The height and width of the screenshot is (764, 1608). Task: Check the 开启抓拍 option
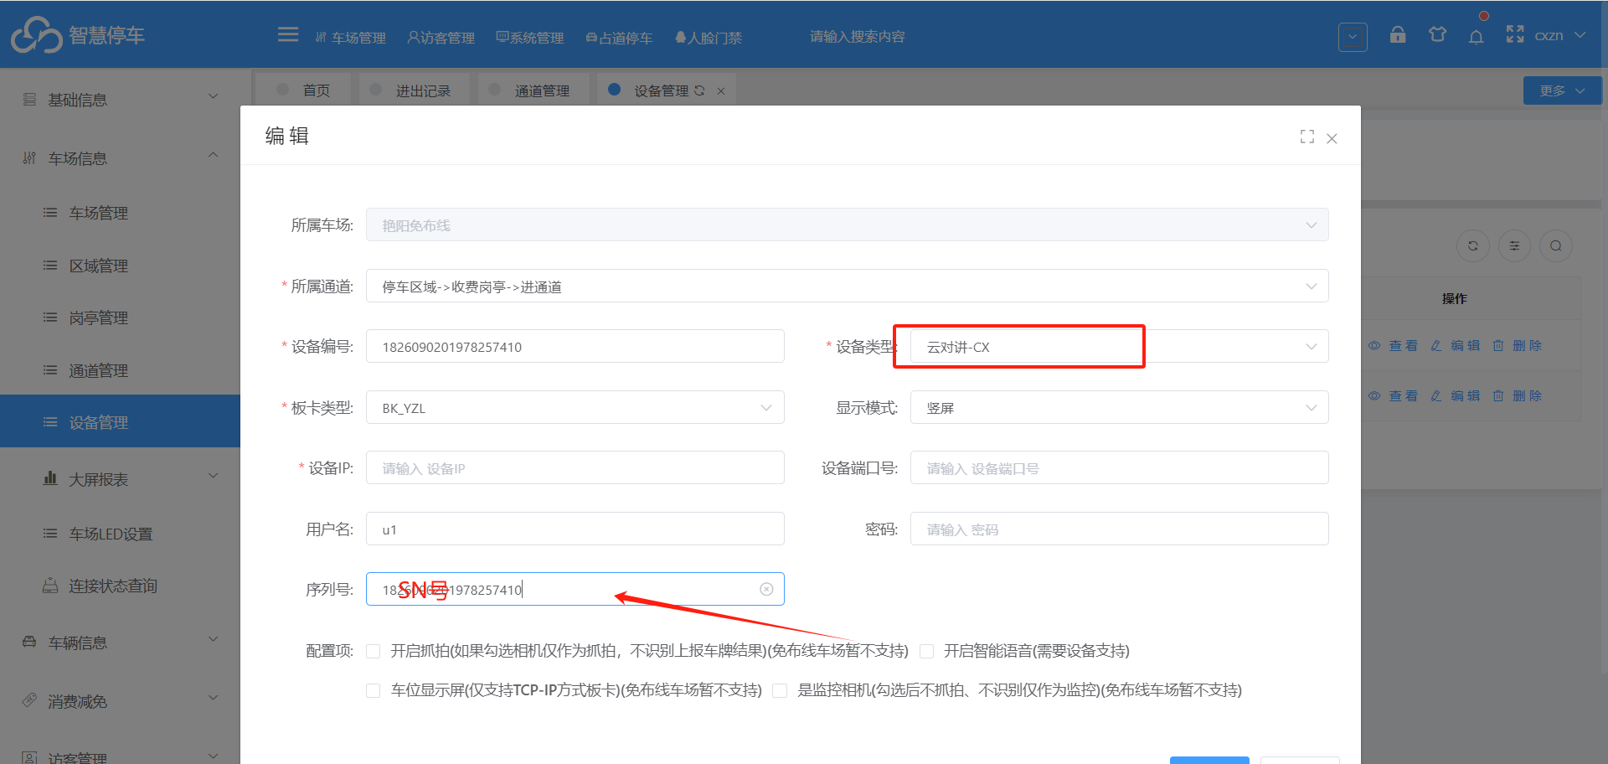[x=374, y=651]
